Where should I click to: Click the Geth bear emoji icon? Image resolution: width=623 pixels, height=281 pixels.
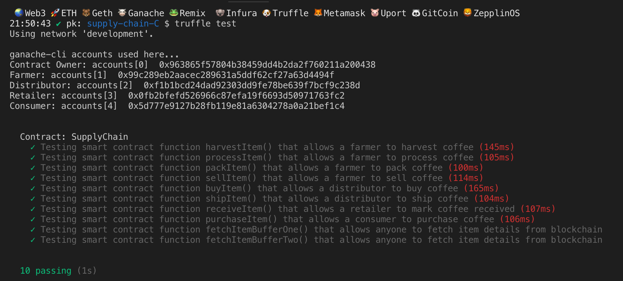tap(86, 13)
